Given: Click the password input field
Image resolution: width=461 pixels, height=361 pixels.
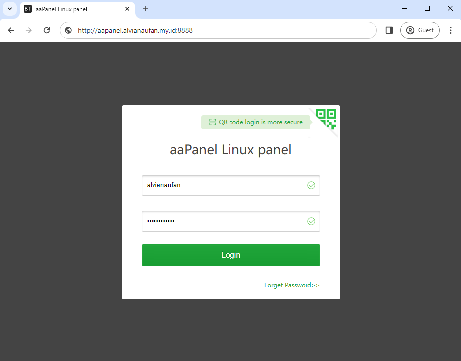Looking at the screenshot, I should tap(231, 221).
